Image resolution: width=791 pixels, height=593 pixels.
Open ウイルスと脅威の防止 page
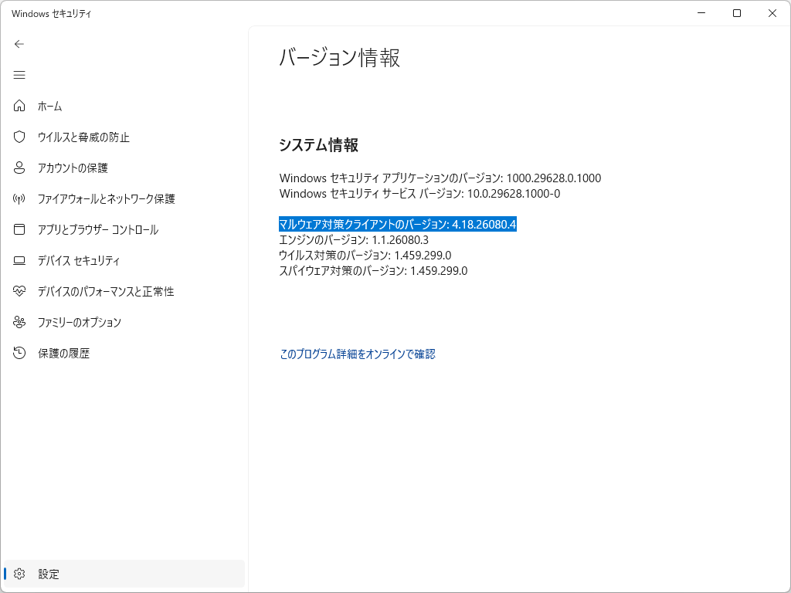click(124, 137)
